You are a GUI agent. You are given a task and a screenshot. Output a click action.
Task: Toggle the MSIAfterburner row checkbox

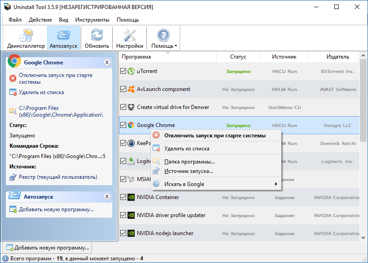123,179
